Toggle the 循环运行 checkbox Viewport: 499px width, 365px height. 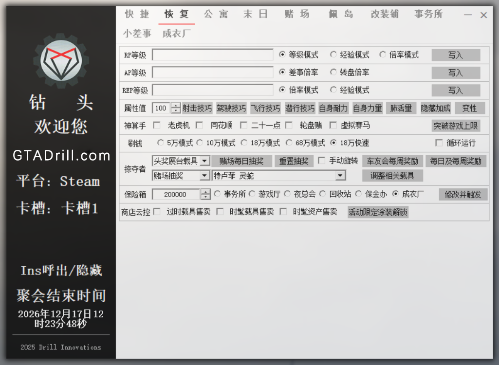(439, 143)
